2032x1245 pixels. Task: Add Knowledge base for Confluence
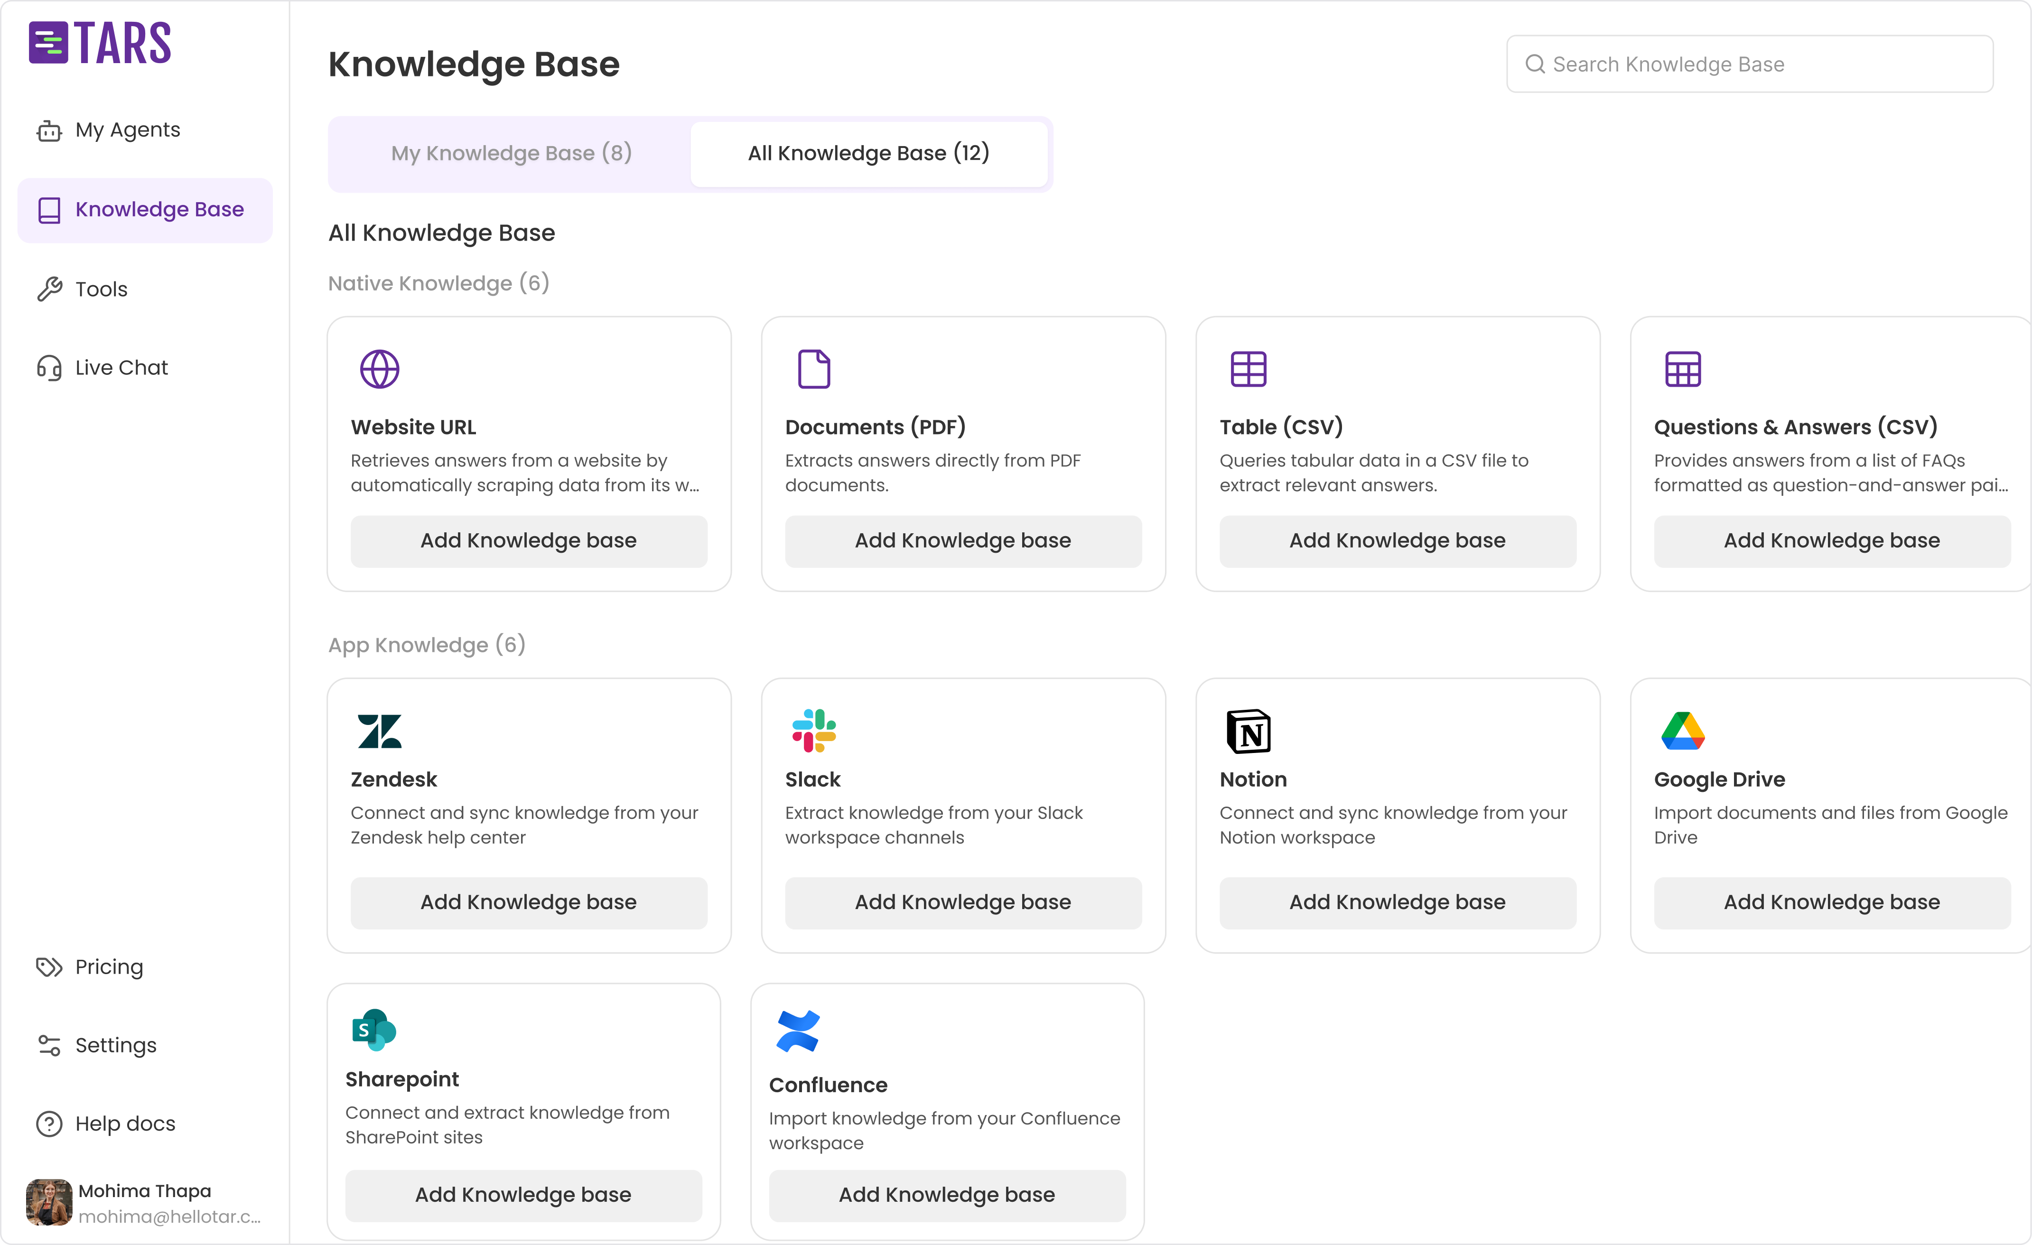(947, 1195)
